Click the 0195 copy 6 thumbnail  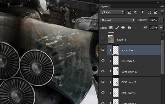pyautogui.click(x=116, y=93)
